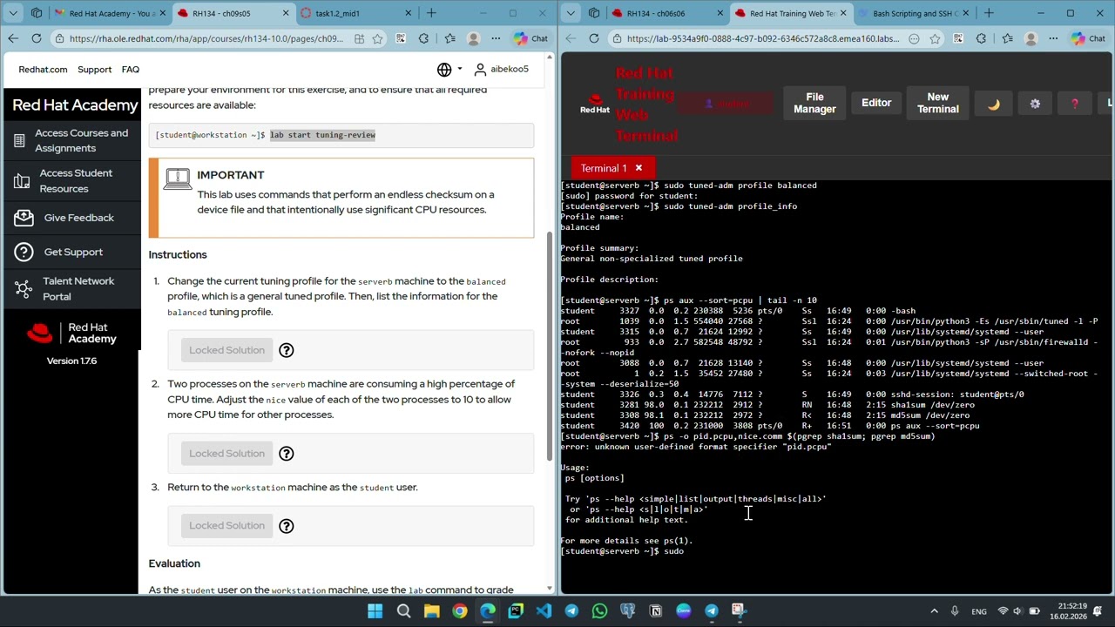Image resolution: width=1115 pixels, height=627 pixels.
Task: Open Copilot Chat in right browser
Action: click(1088, 38)
